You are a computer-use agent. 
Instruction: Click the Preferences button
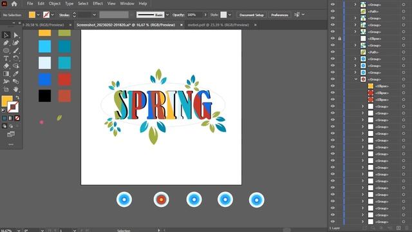[x=279, y=15]
